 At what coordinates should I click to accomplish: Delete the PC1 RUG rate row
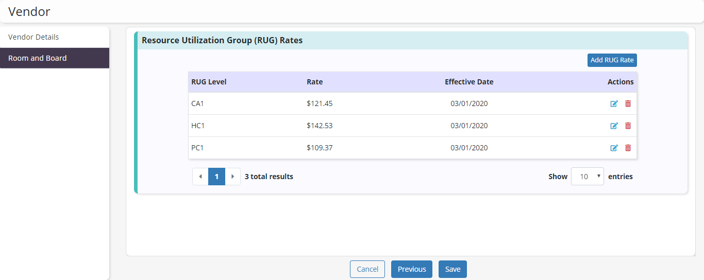coord(628,148)
